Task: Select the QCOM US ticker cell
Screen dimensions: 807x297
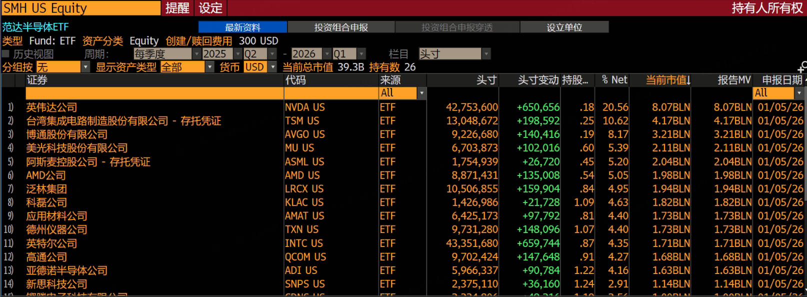Action: [305, 257]
